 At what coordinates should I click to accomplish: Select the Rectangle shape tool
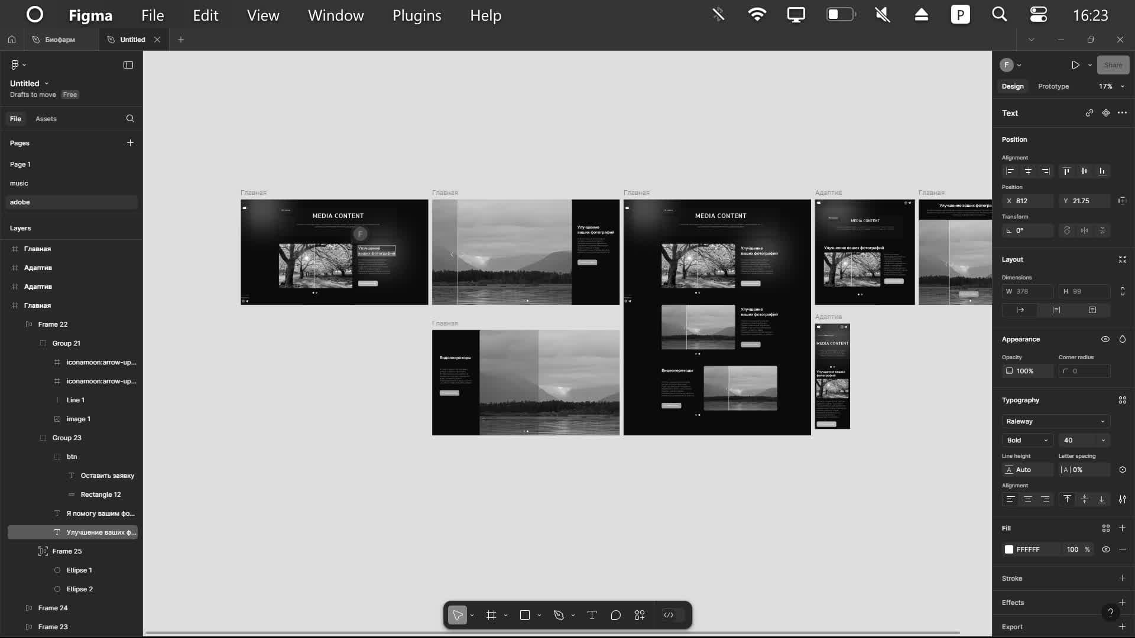[x=524, y=615]
